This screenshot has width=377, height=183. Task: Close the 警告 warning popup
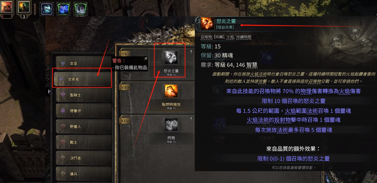click(145, 59)
